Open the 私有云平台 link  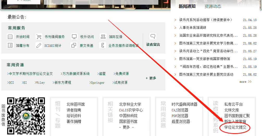point(233,104)
